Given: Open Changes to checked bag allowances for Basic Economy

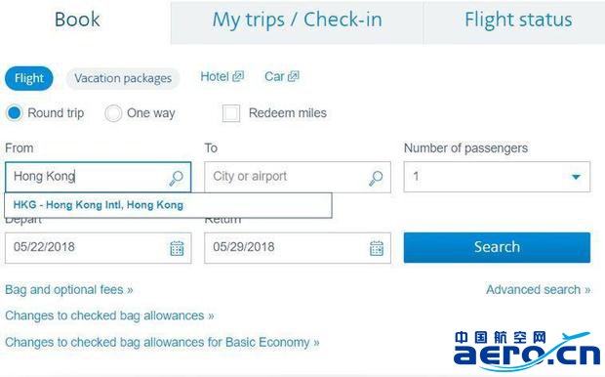Looking at the screenshot, I should pos(162,342).
